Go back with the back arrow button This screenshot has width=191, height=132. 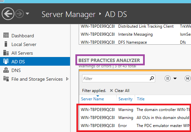tap(8, 14)
